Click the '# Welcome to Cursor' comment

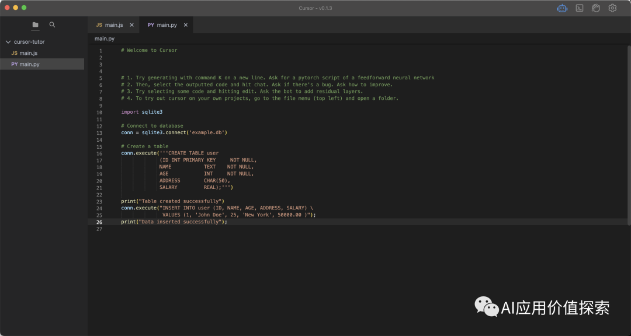click(x=150, y=50)
